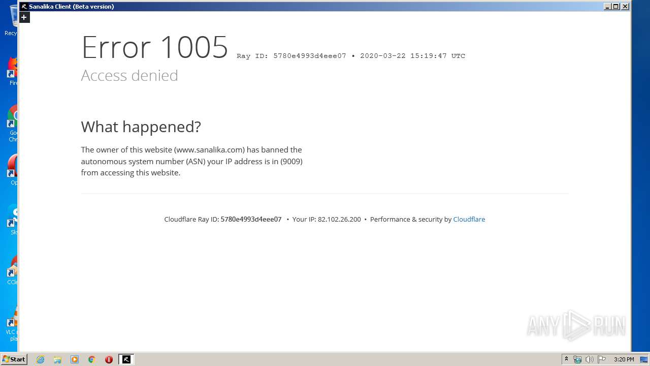The height and width of the screenshot is (366, 650).
Task: Select the CCleaner desktop shortcut
Action: click(x=11, y=270)
